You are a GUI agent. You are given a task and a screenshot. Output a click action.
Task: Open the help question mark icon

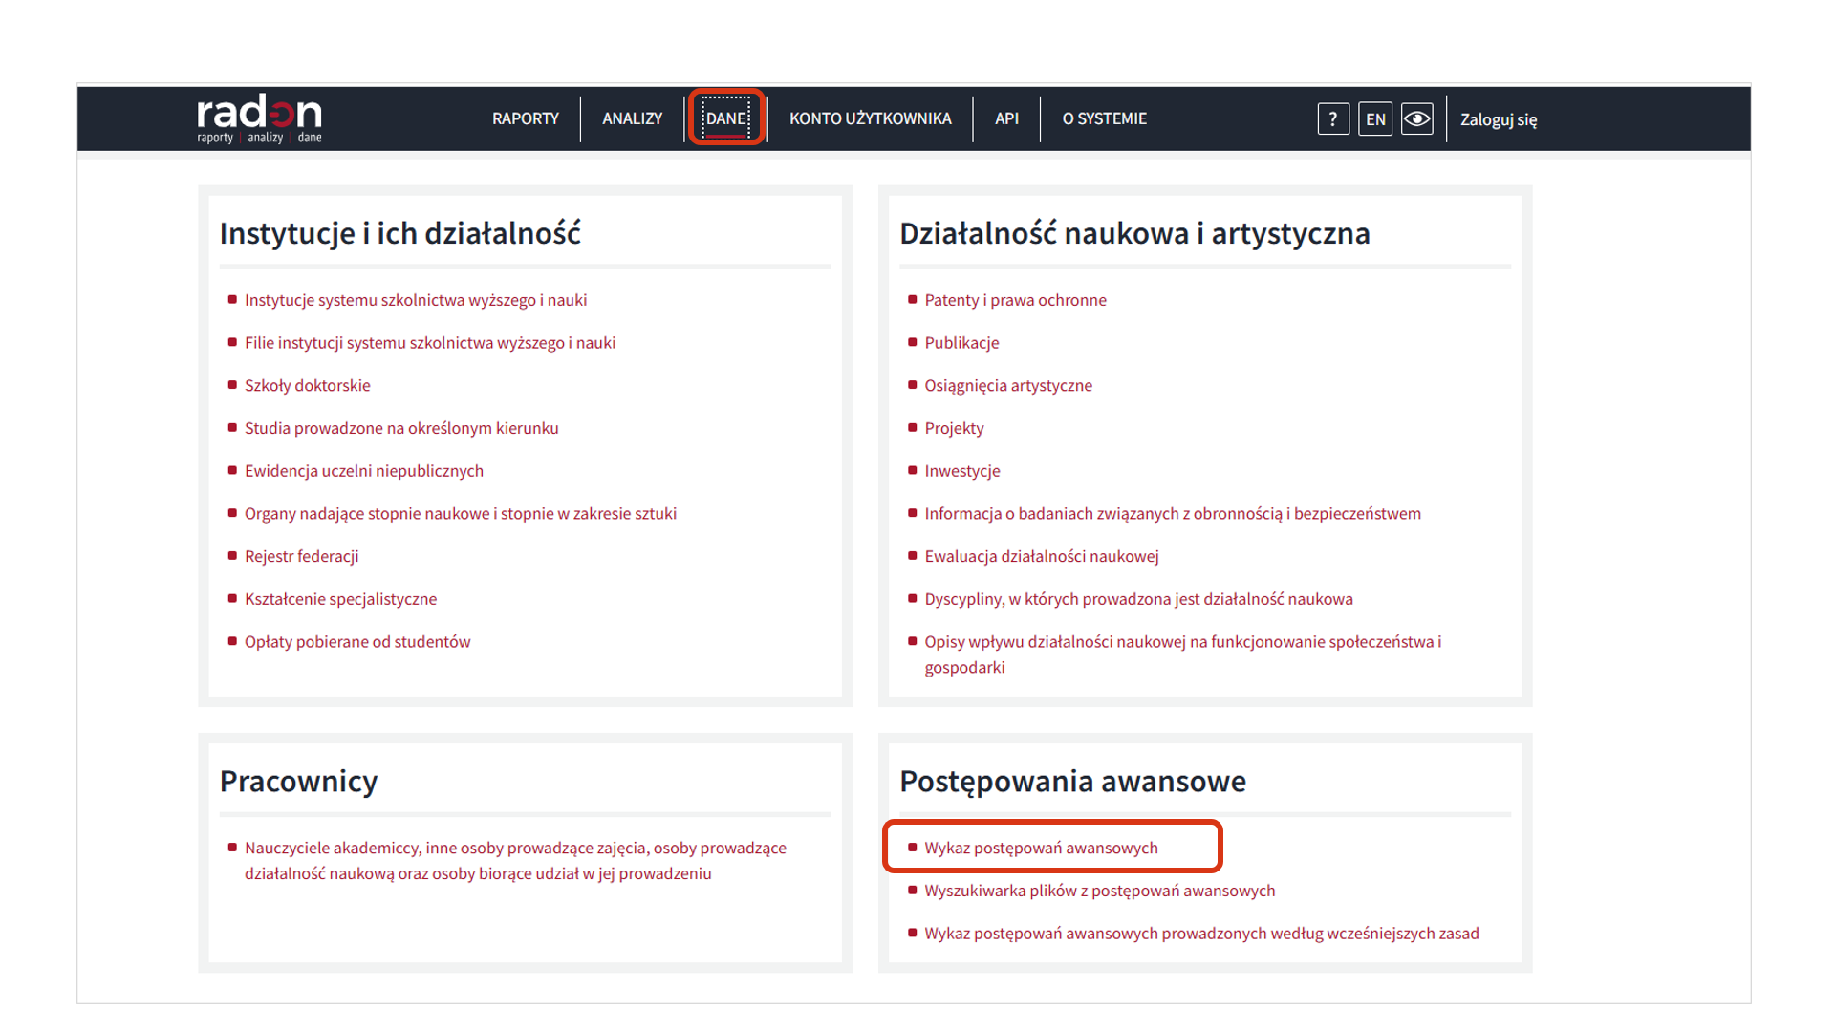[1333, 119]
